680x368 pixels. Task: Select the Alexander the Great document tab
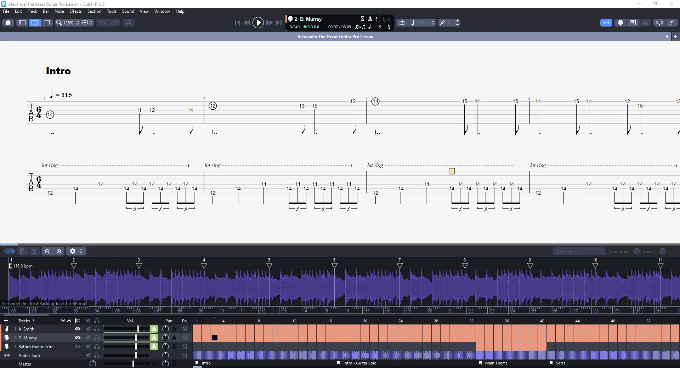[335, 36]
